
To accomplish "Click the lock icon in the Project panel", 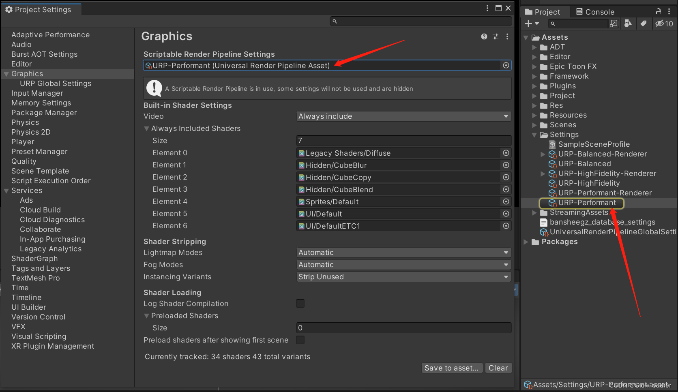I will tap(658, 11).
